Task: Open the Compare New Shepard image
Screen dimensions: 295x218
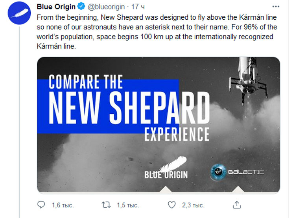Action: 159,125
